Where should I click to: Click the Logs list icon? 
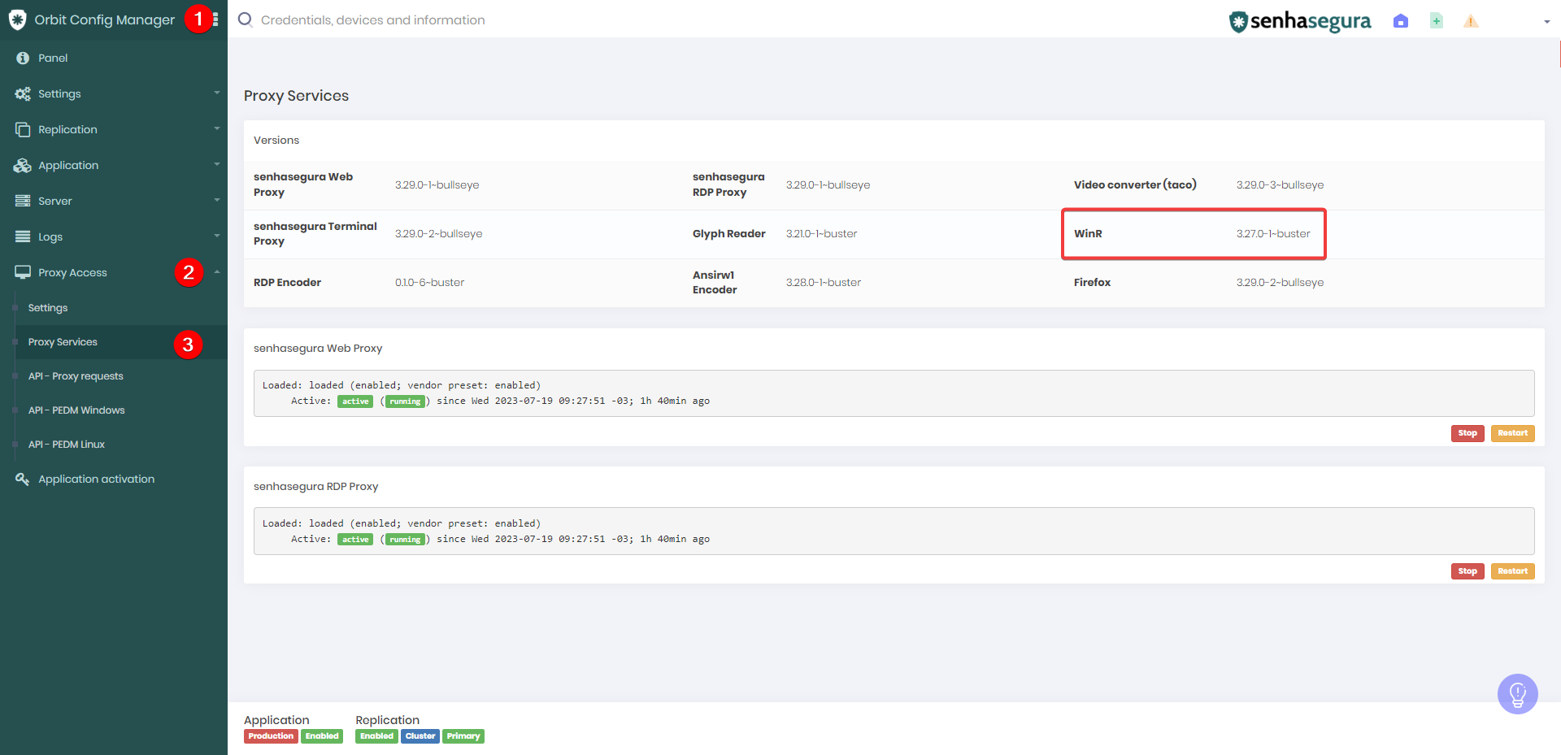pos(23,236)
